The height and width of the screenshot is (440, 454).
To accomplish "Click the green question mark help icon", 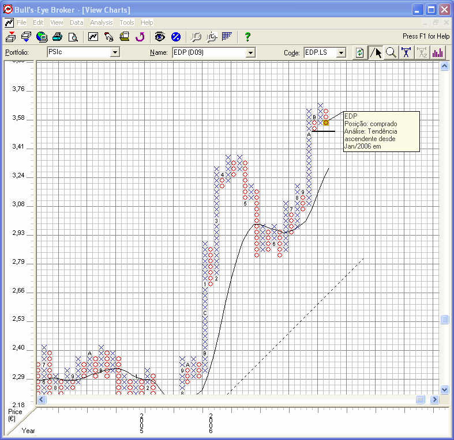I will pyautogui.click(x=247, y=37).
